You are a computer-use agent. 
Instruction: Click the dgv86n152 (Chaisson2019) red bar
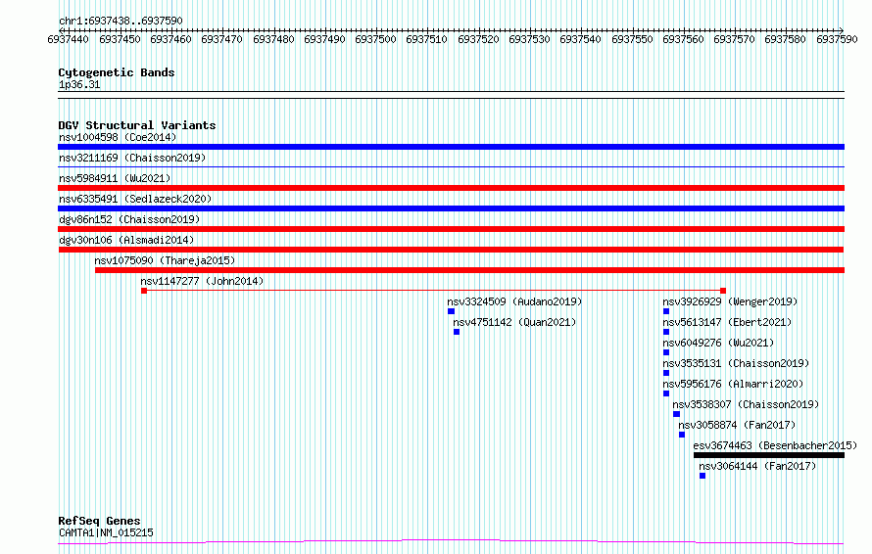pos(451,229)
